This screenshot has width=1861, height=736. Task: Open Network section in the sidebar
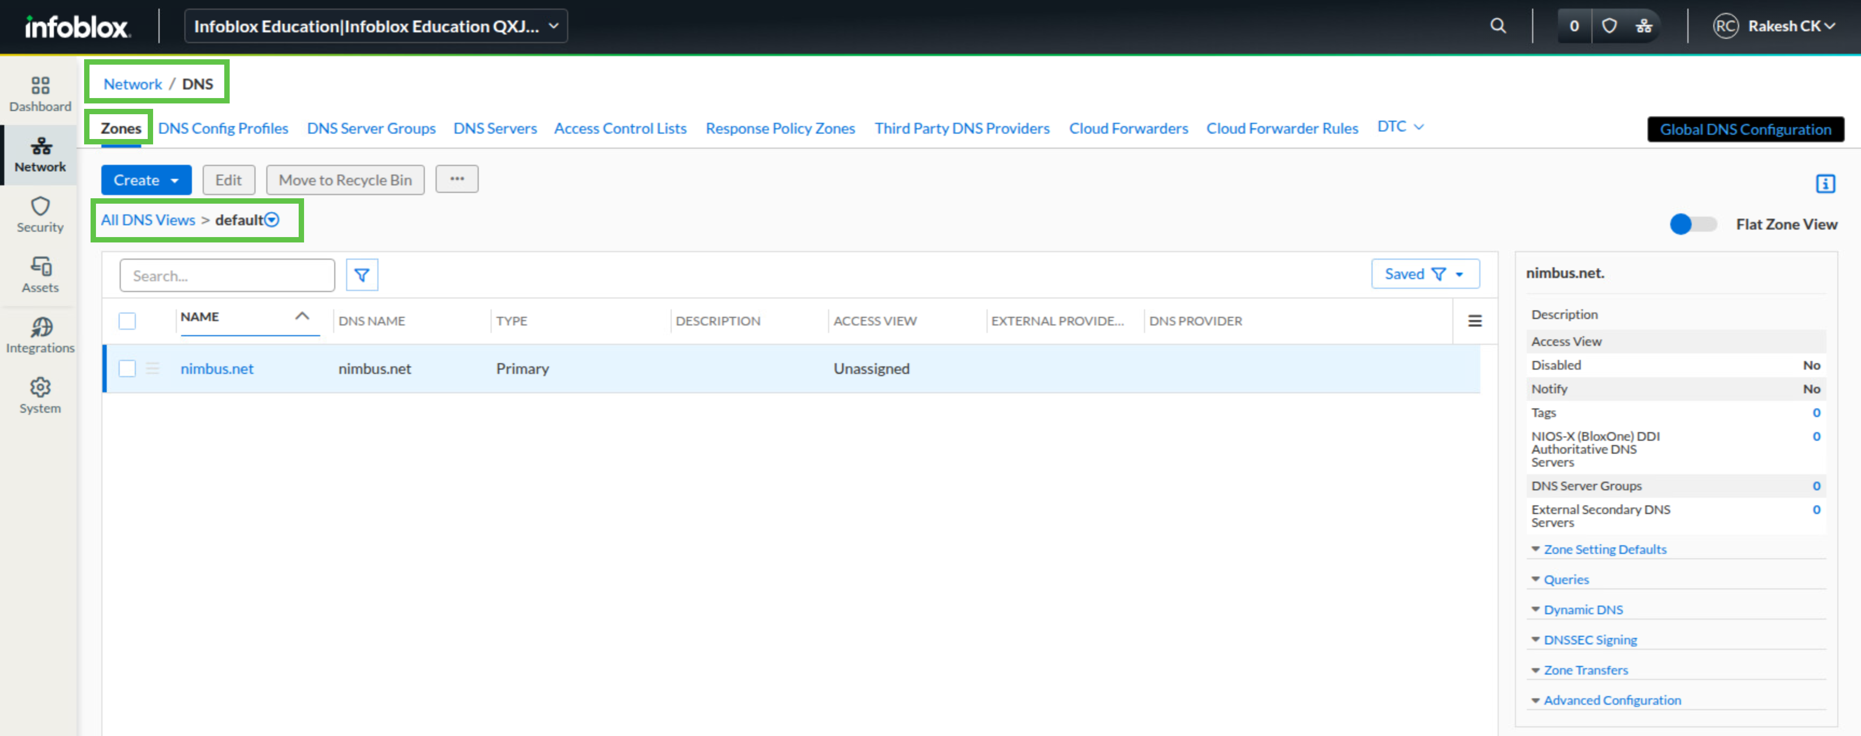(x=40, y=155)
